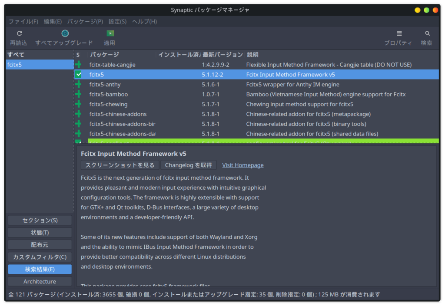Viewport: 445px width, 306px height.
Task: Switch to the セクション(S) filter view
Action: click(x=40, y=220)
